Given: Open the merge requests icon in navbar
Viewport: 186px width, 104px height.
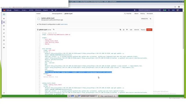Looking at the screenshot, I should point(169,10).
